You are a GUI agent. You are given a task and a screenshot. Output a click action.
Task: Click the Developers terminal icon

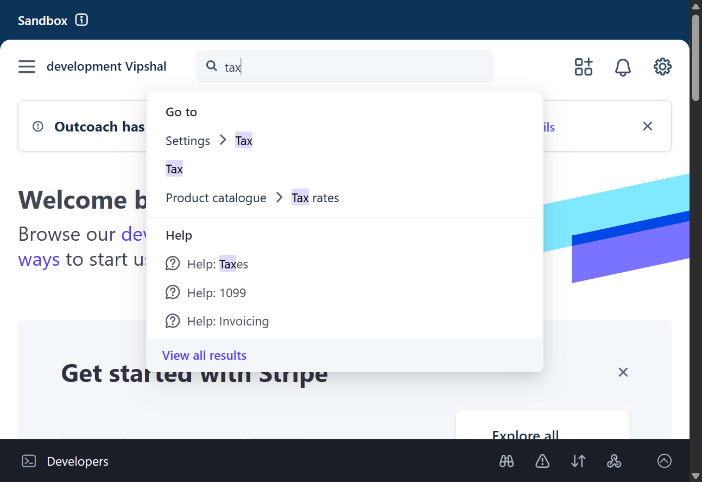coord(29,461)
